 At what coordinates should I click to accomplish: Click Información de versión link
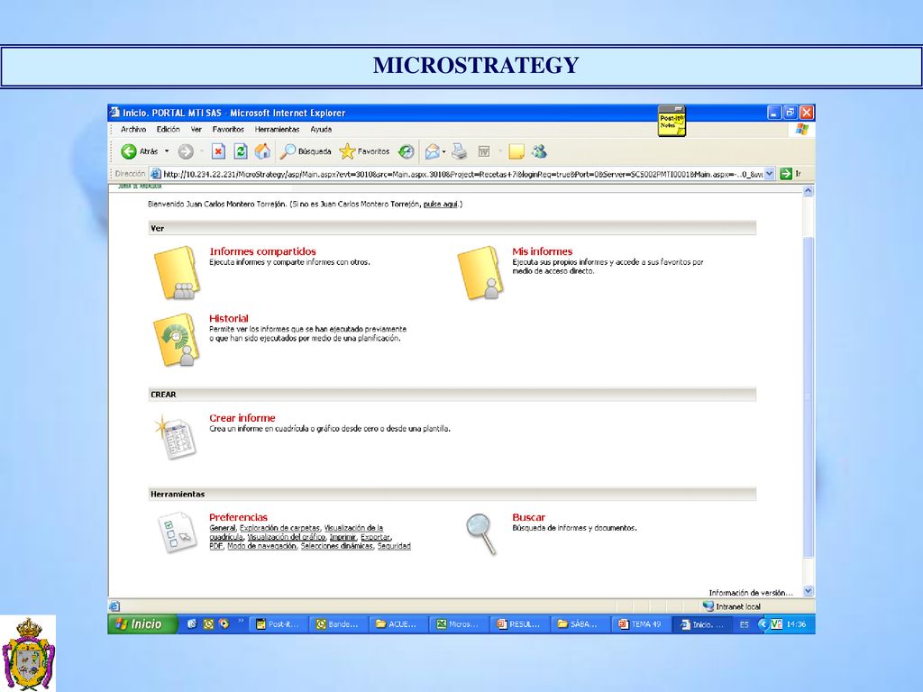point(751,593)
